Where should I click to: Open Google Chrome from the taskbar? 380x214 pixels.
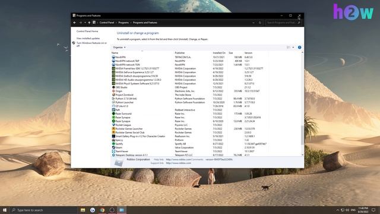pos(102,210)
